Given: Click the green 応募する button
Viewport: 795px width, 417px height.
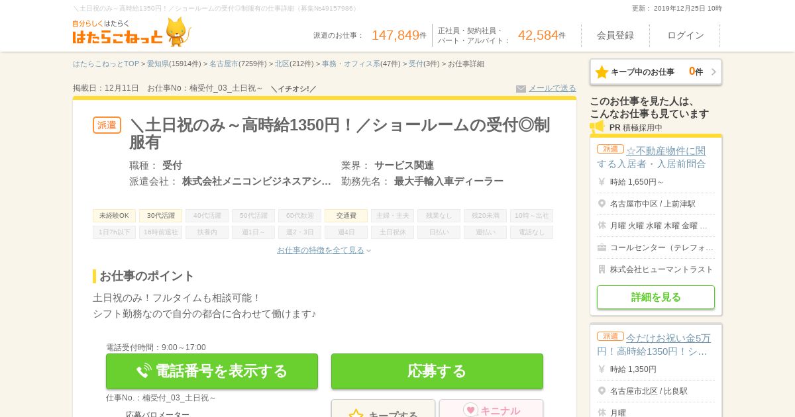Looking at the screenshot, I should pyautogui.click(x=437, y=371).
